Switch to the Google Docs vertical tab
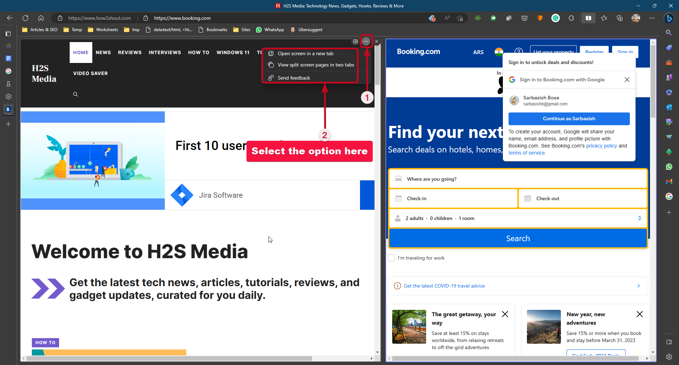 point(8,58)
